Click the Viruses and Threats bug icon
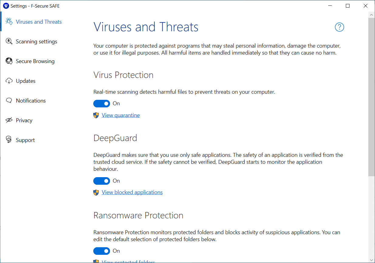Screen dimensions: 375x263 click(x=9, y=22)
